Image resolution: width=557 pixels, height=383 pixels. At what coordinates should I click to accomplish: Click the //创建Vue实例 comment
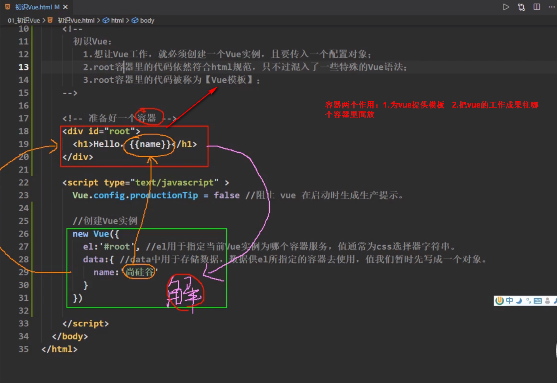[105, 221]
